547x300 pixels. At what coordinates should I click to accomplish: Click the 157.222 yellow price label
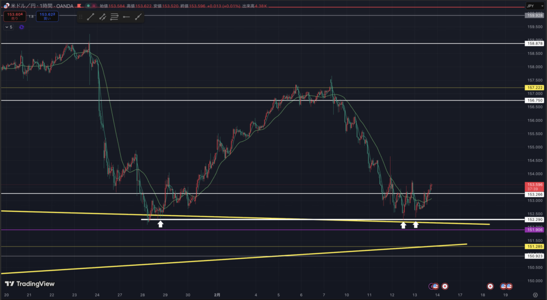coord(535,88)
